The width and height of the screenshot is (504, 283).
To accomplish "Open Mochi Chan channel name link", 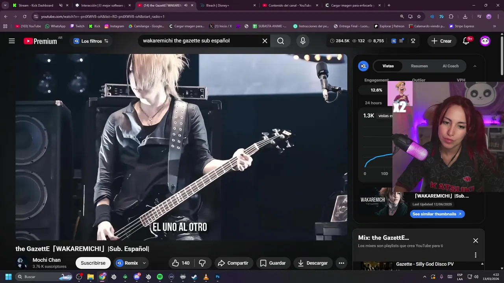I will tap(46, 260).
